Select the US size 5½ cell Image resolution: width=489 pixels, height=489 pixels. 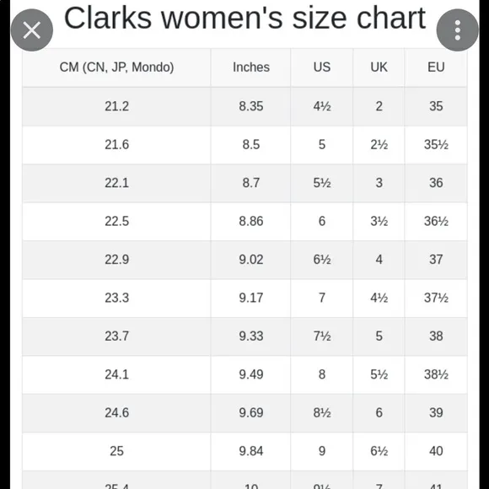point(322,183)
